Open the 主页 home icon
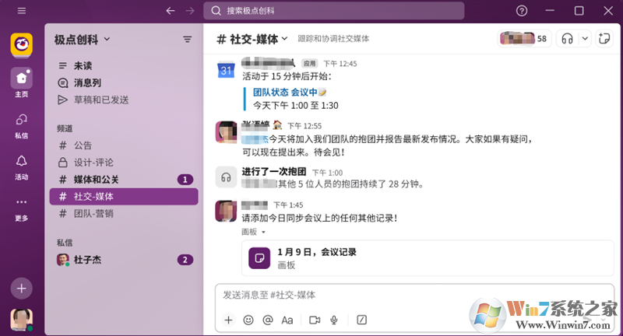The width and height of the screenshot is (623, 336). point(22,78)
